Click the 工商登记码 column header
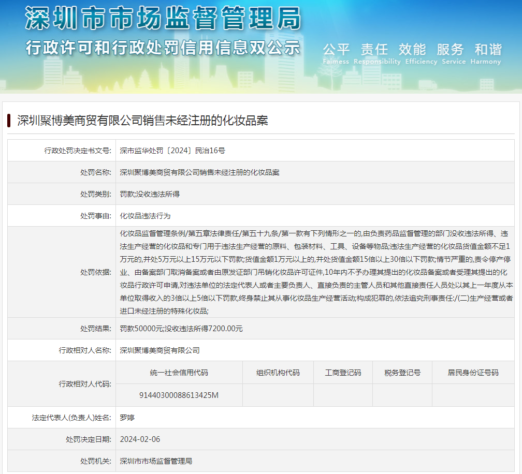The width and height of the screenshot is (522, 474). [x=343, y=373]
